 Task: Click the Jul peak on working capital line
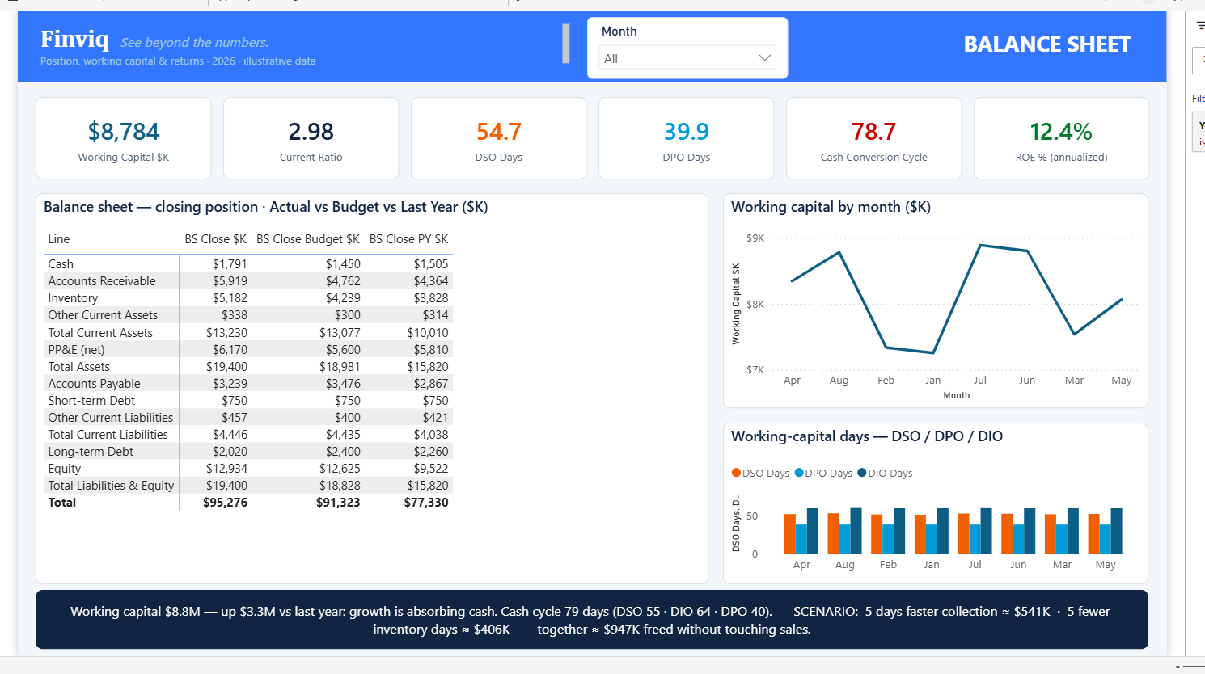(980, 245)
